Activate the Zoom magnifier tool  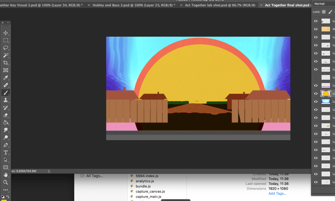click(6, 182)
